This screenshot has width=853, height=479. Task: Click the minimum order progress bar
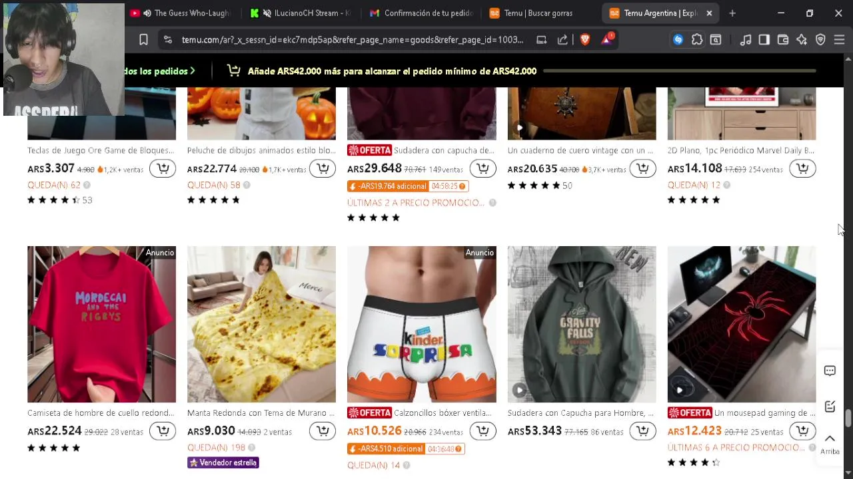(x=680, y=71)
